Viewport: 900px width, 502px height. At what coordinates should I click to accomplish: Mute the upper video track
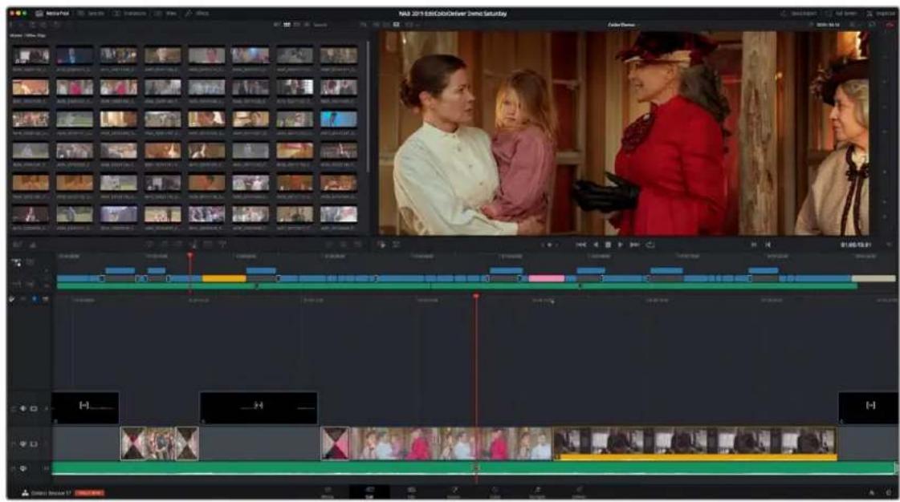pos(23,409)
